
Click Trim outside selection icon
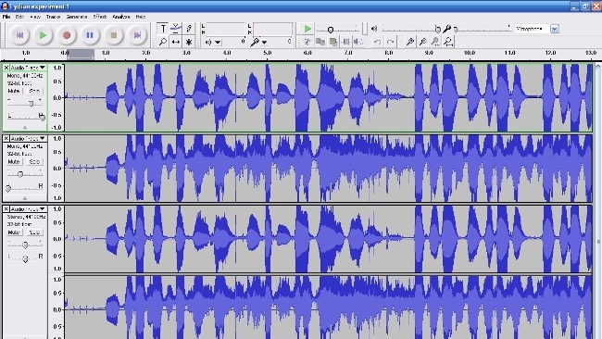[346, 42]
